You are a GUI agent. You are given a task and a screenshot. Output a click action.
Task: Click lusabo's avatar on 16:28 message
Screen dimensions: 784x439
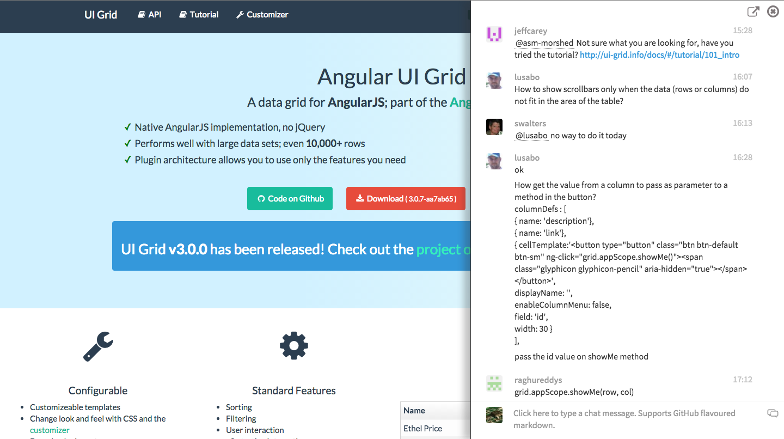coord(494,161)
